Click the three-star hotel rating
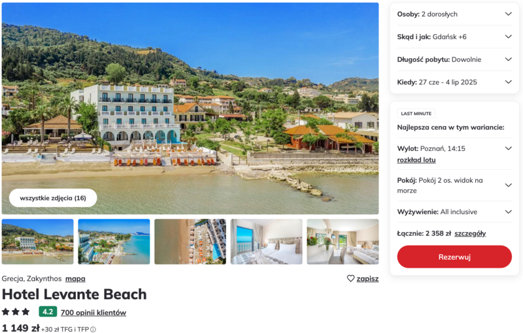 (16, 311)
